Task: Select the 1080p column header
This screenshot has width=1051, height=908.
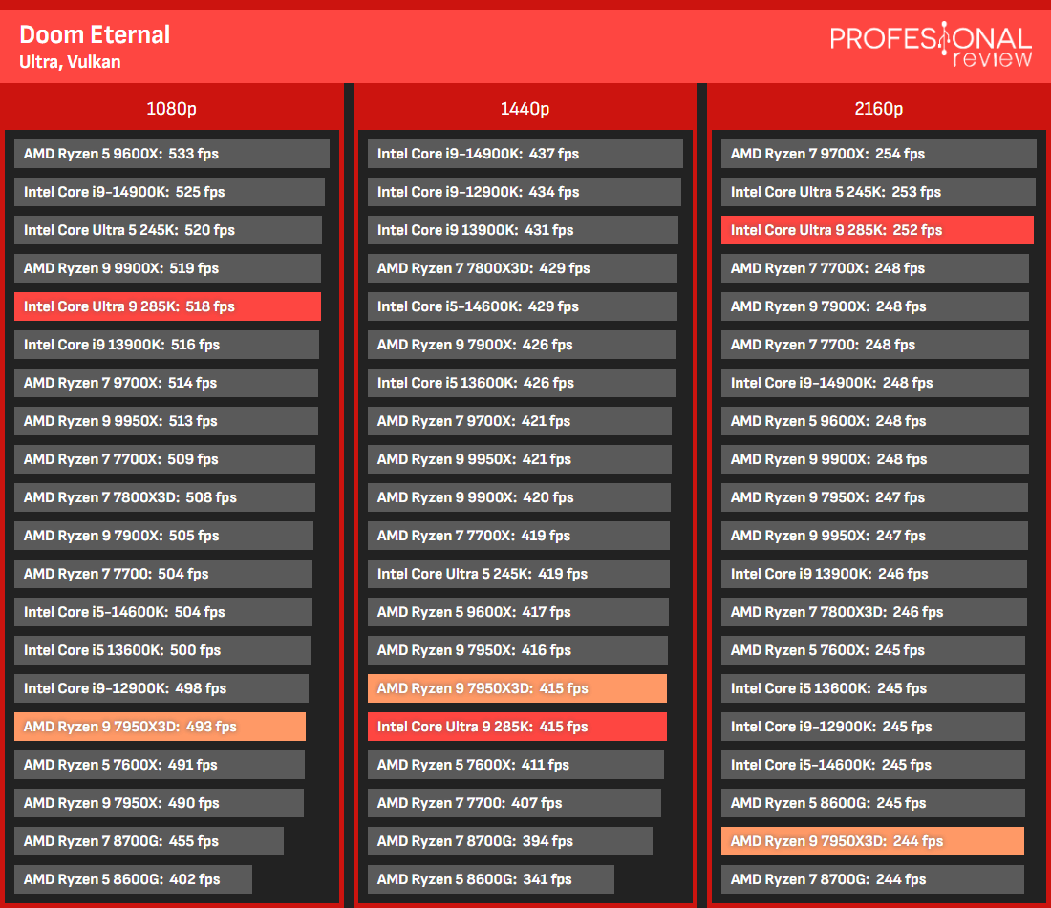Action: point(172,109)
